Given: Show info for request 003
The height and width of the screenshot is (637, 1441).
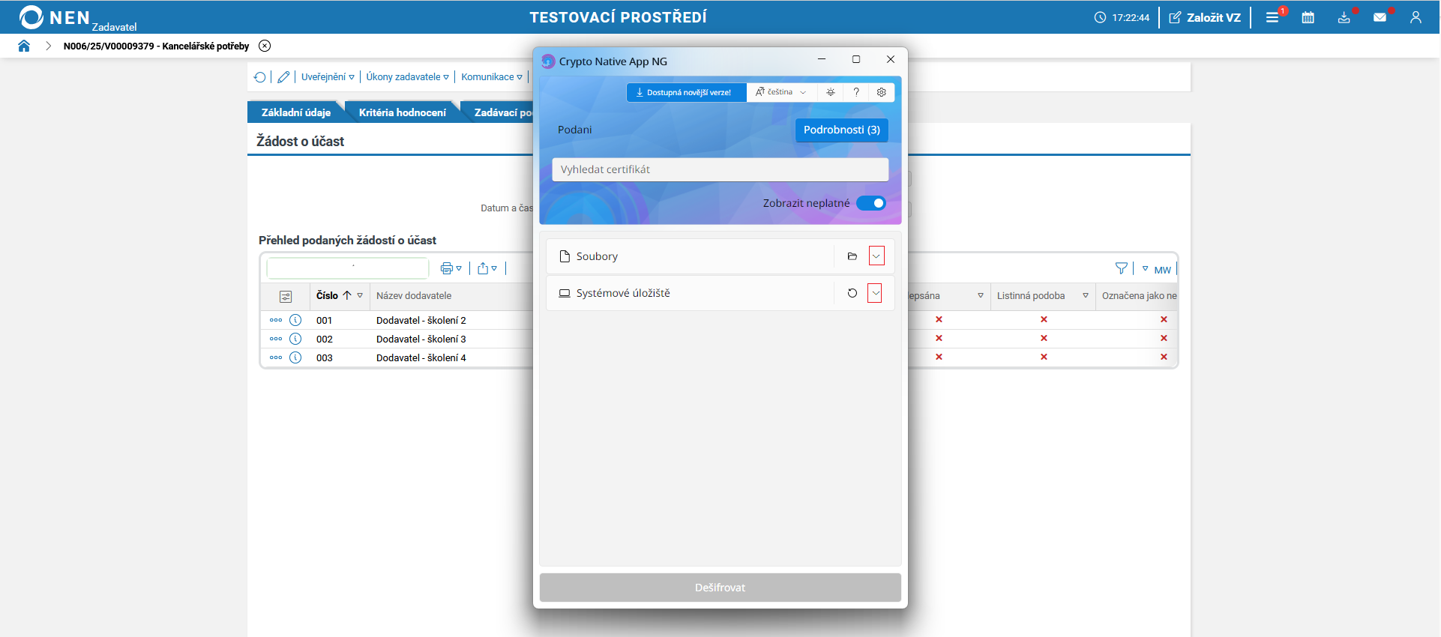Looking at the screenshot, I should pos(295,357).
